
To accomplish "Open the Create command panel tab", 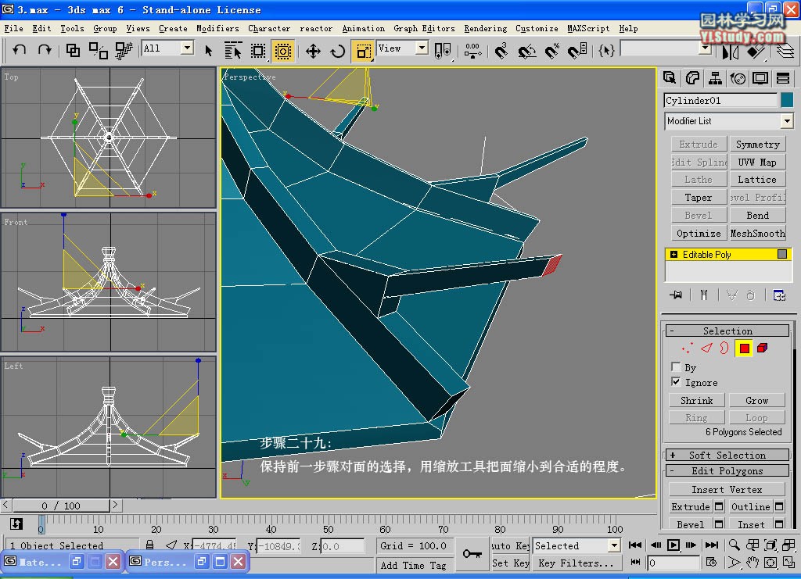I will 670,77.
